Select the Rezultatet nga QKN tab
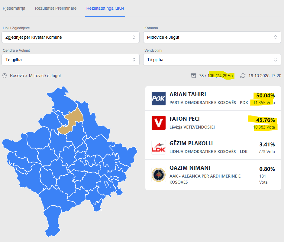The image size is (284, 242). pyautogui.click(x=105, y=8)
